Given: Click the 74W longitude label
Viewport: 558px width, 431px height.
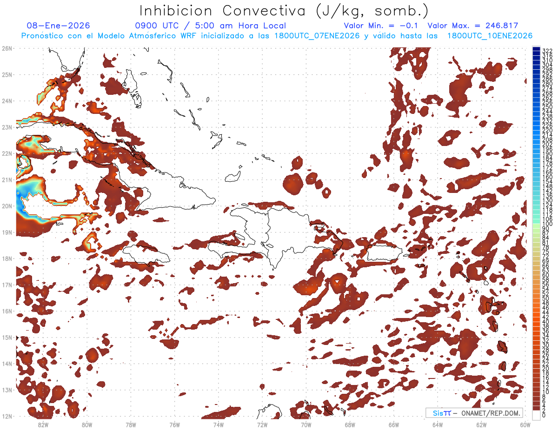Looking at the screenshot, I should pyautogui.click(x=219, y=424).
